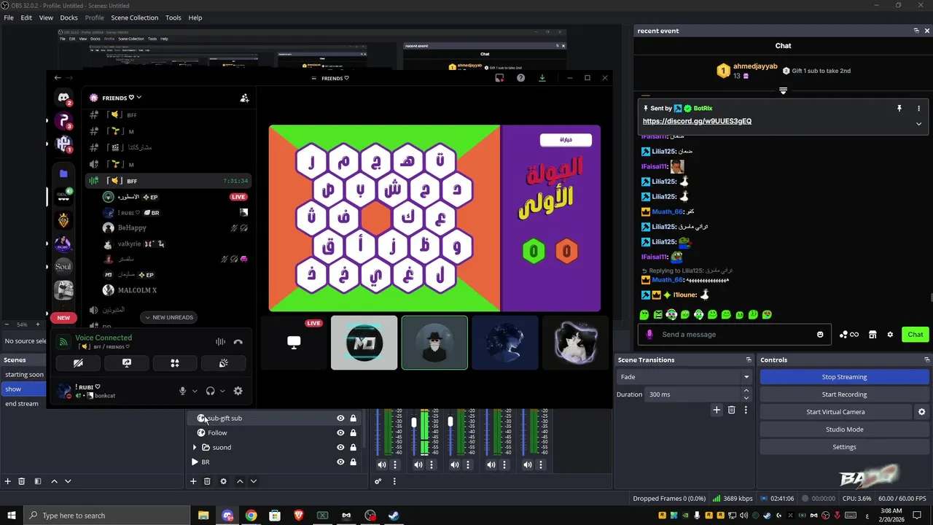Image resolution: width=933 pixels, height=525 pixels.
Task: Open the Help menu
Action: [195, 17]
